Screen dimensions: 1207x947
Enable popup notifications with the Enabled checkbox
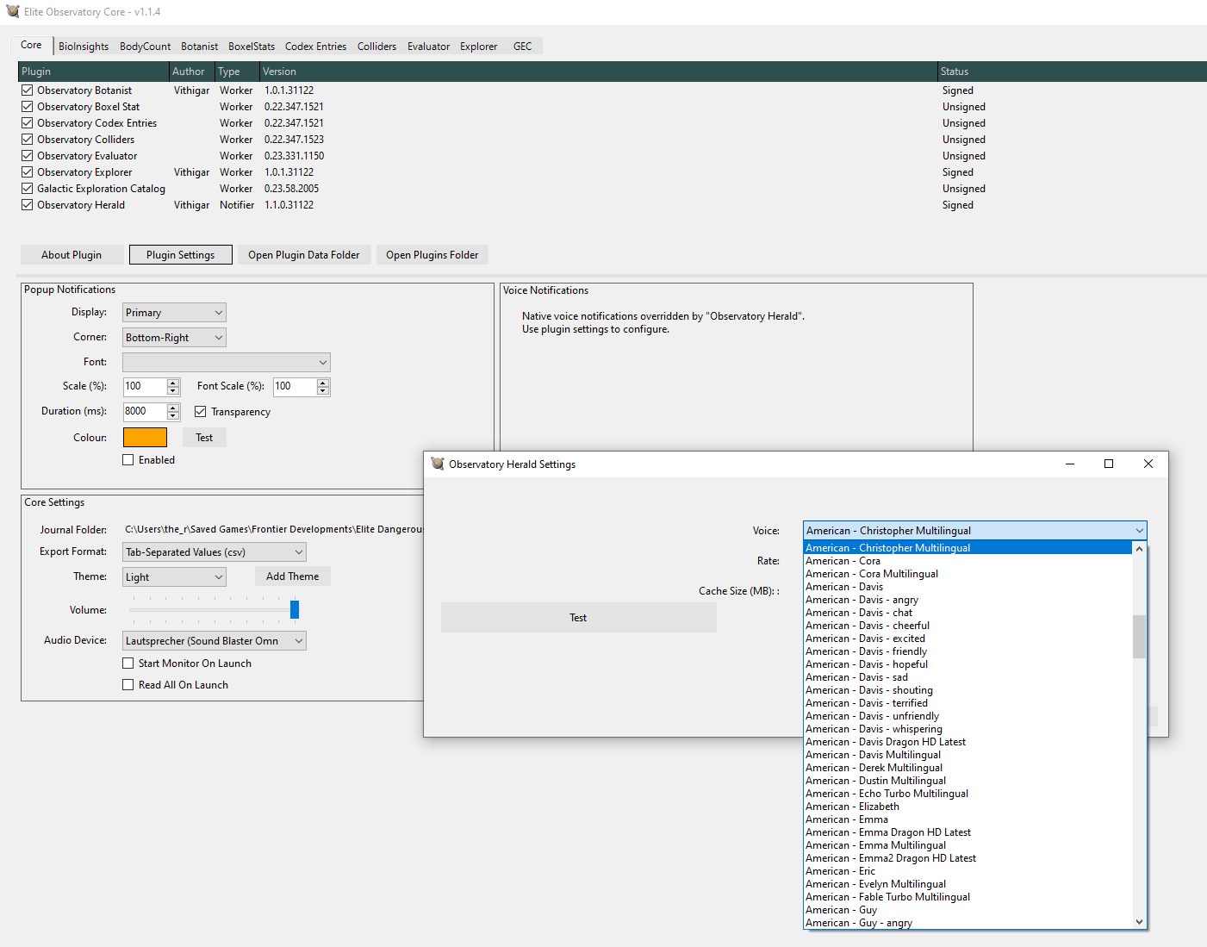(x=128, y=460)
